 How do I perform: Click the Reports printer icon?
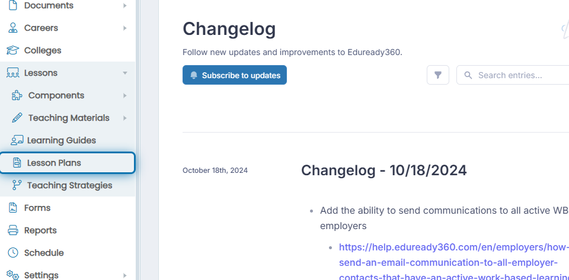click(x=12, y=230)
